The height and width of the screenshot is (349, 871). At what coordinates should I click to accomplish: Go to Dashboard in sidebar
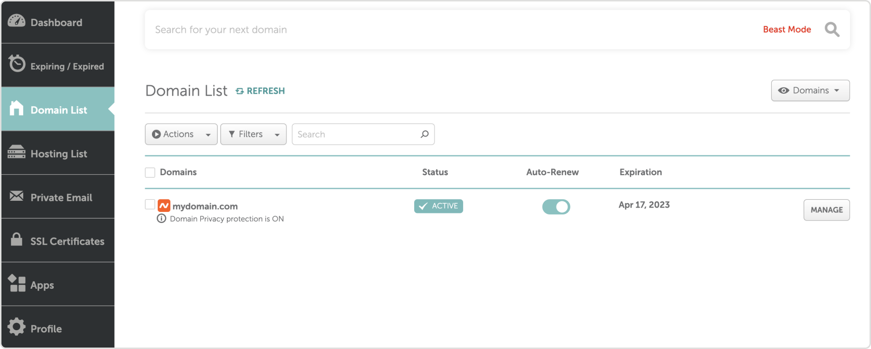(x=58, y=22)
